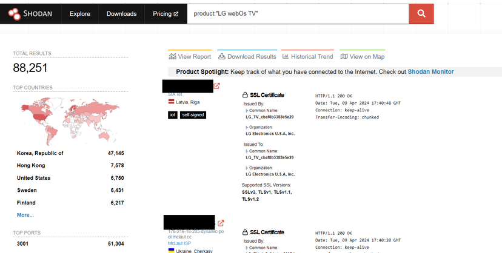Click the SHODAN brand text
Image resolution: width=502 pixels, height=253 pixels.
pyautogui.click(x=38, y=14)
